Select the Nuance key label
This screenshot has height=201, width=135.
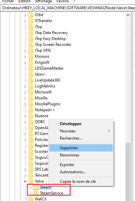(42, 116)
